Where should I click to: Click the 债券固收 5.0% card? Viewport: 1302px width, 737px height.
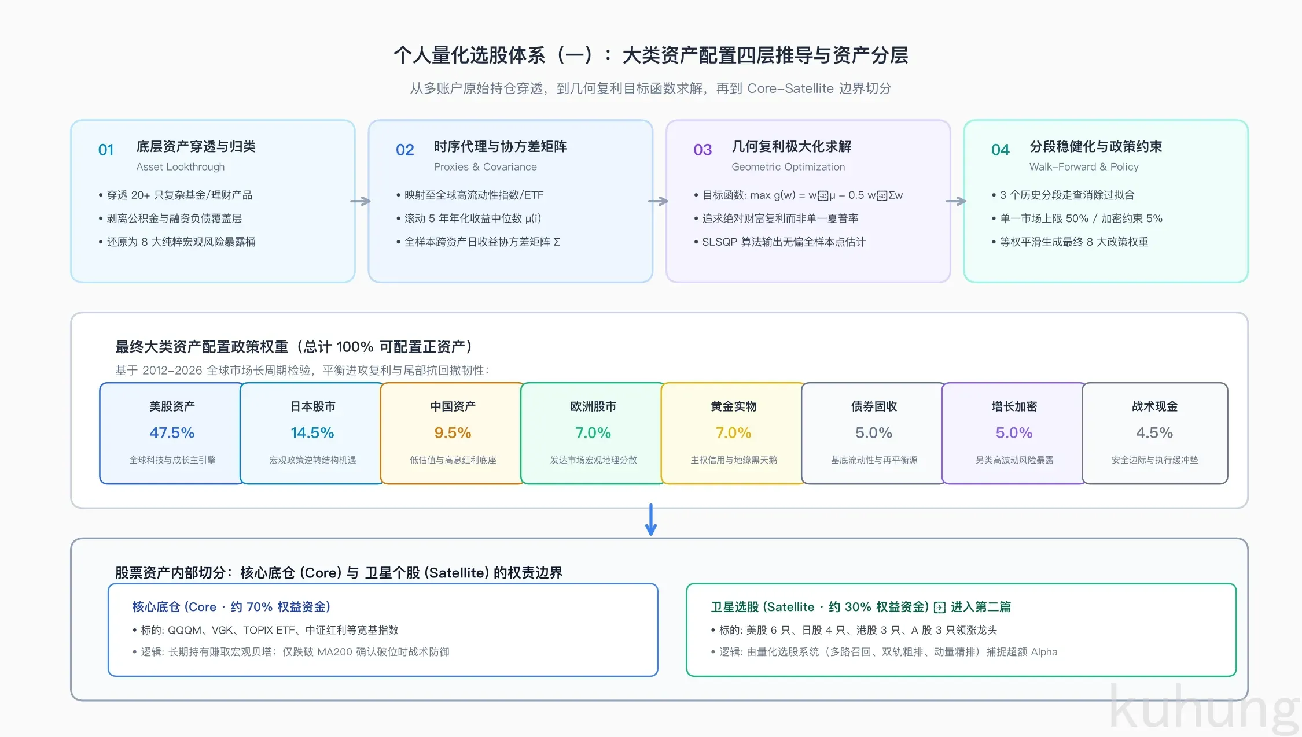point(874,433)
